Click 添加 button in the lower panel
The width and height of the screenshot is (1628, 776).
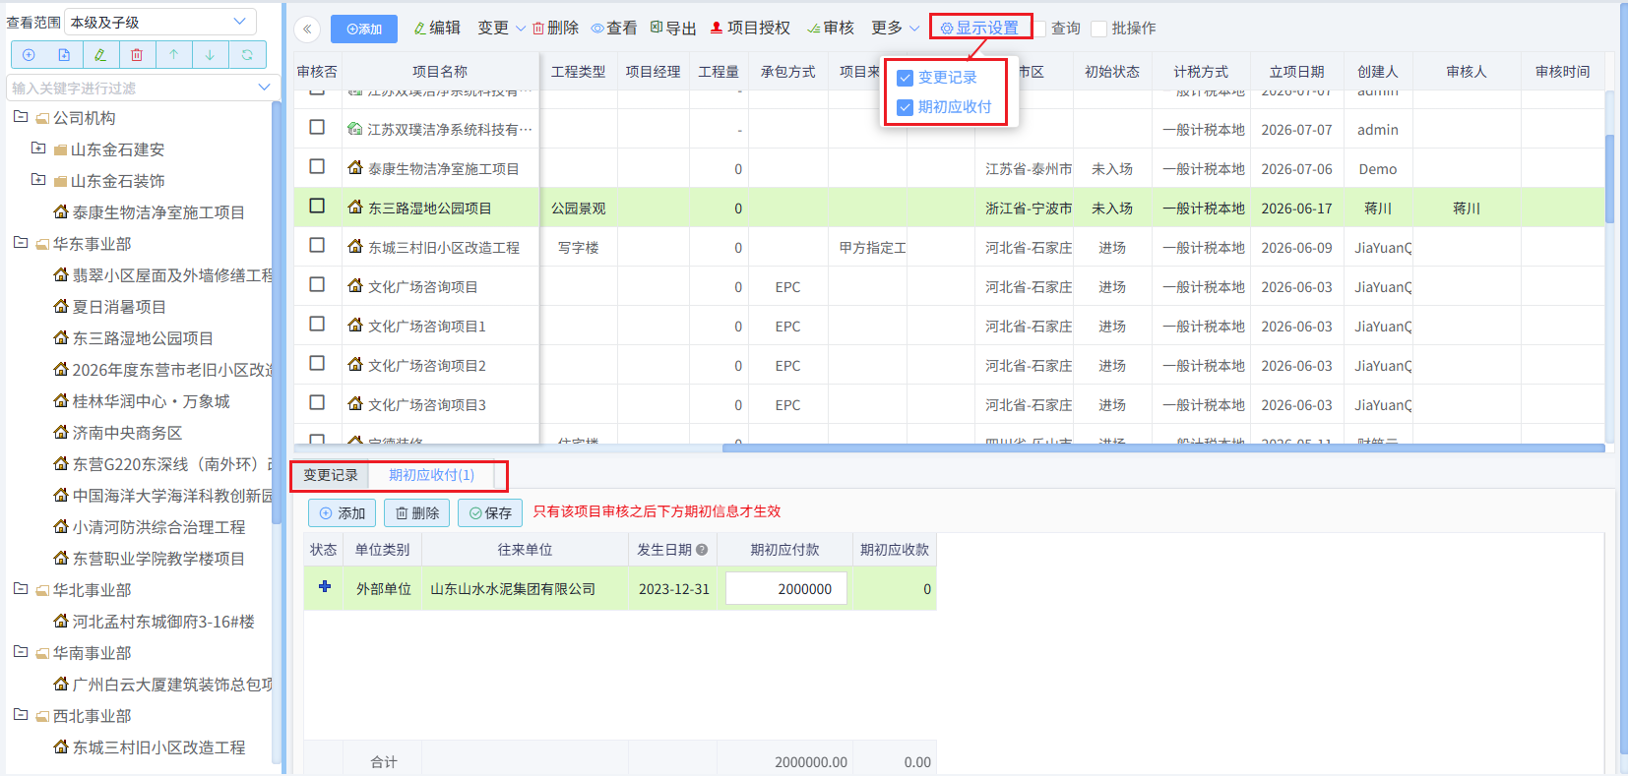click(x=342, y=513)
